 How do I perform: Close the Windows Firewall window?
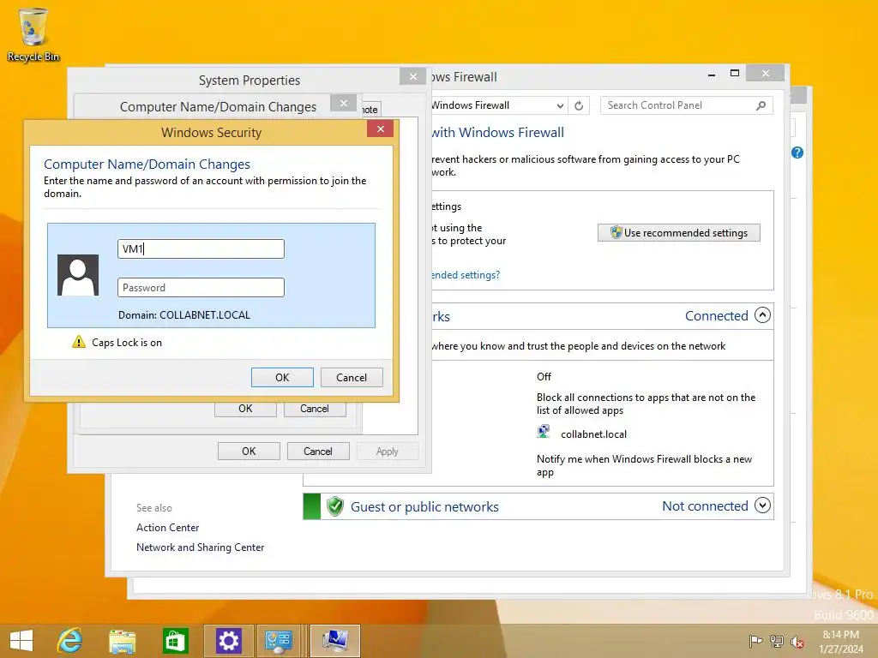766,74
